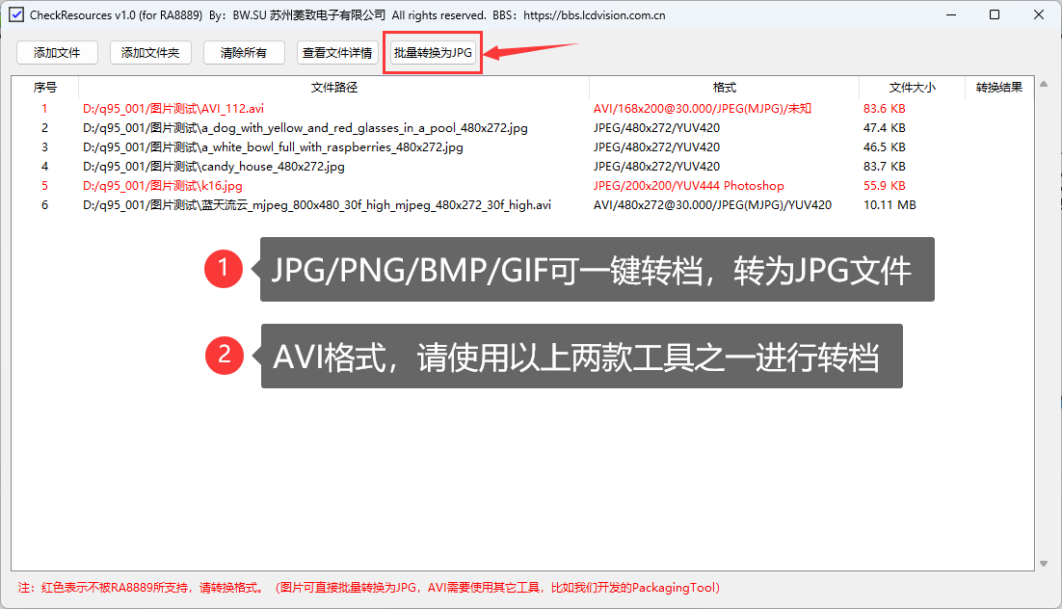Maximize the CheckResources window
This screenshot has width=1062, height=609.
coord(995,15)
